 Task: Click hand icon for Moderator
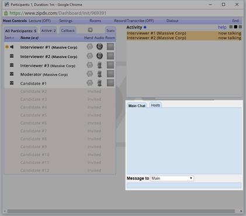point(90,74)
